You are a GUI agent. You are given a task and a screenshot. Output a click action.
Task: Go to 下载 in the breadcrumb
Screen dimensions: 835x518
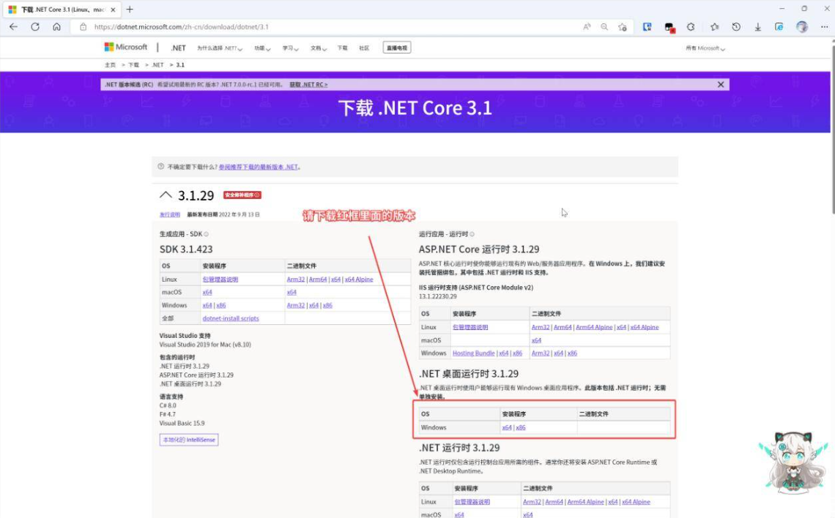coord(133,65)
